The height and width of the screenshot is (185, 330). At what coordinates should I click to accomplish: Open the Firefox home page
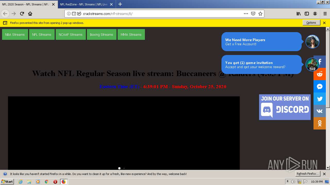click(x=30, y=14)
